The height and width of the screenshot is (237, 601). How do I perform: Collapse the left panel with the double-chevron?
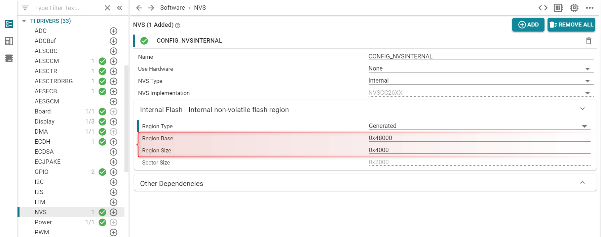[x=119, y=8]
